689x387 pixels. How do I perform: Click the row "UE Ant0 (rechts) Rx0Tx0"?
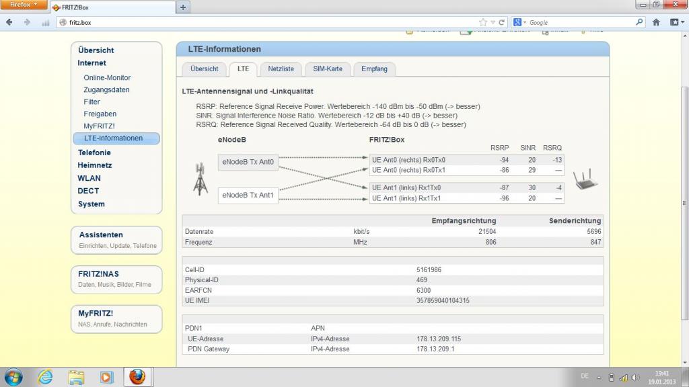(467, 160)
